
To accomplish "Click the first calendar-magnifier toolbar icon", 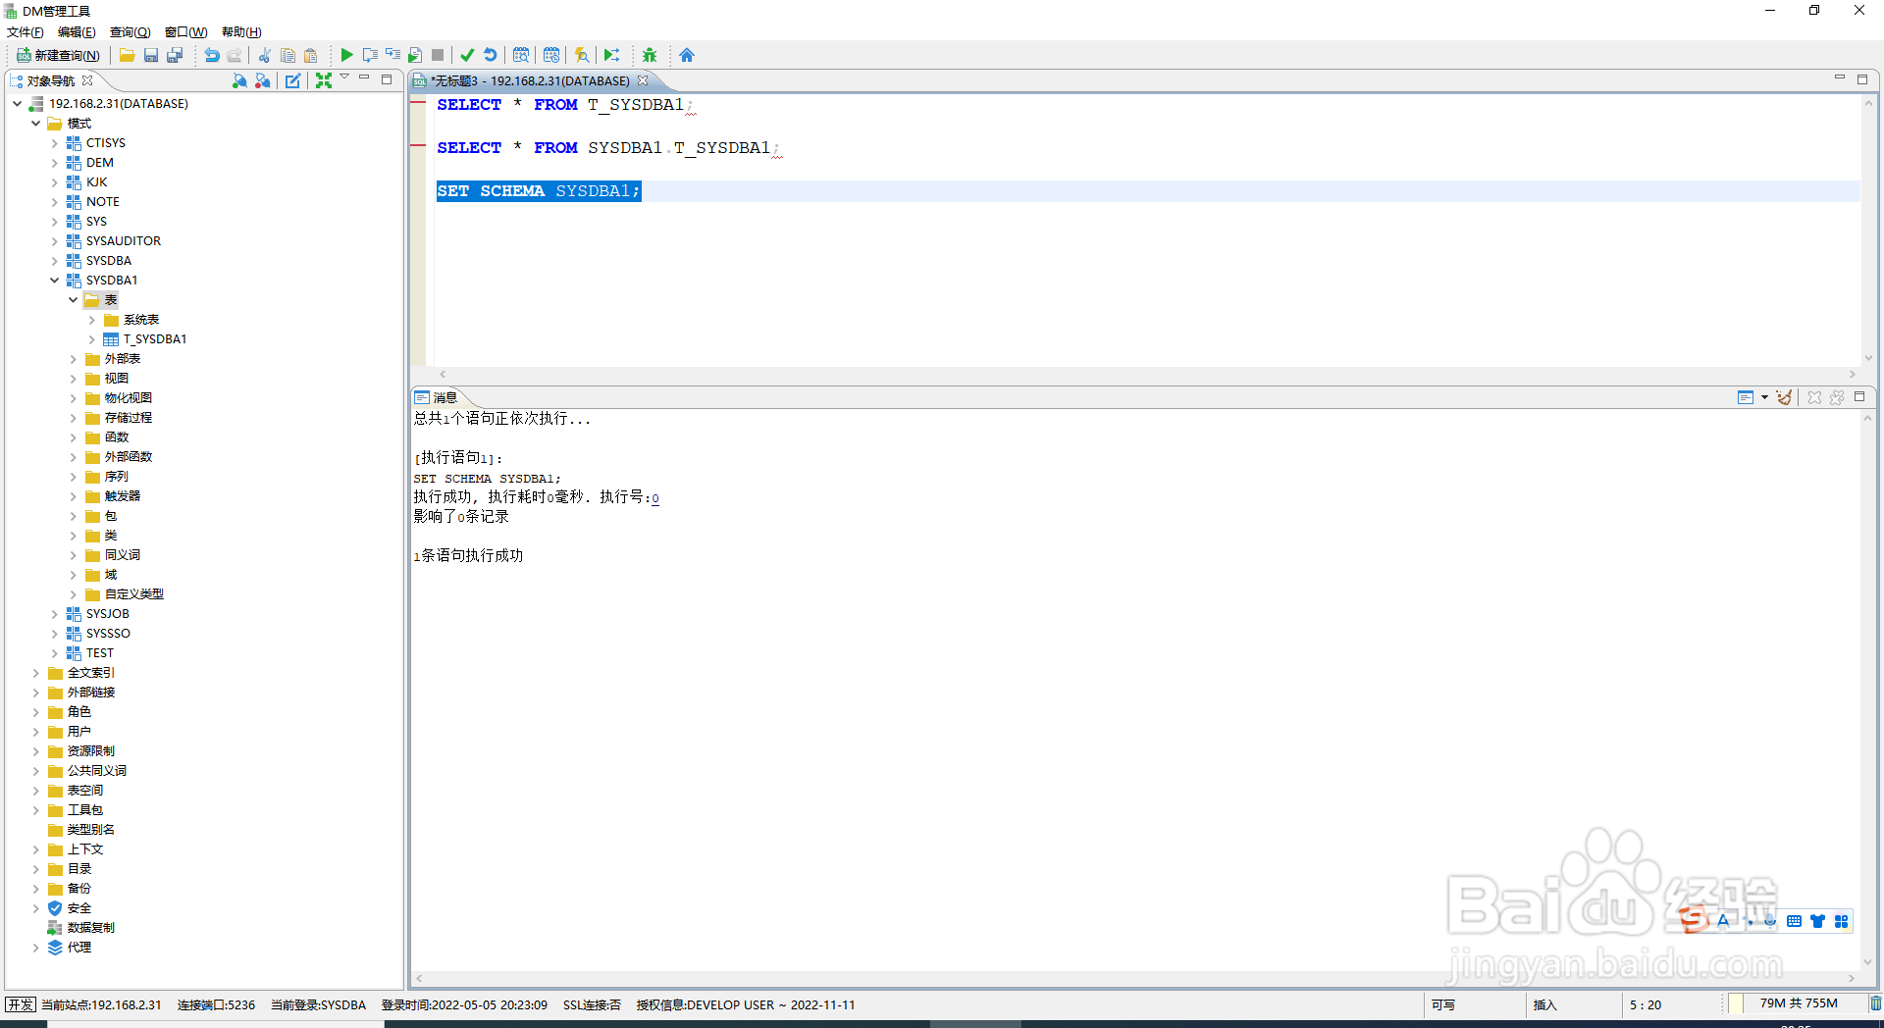I will (x=521, y=56).
